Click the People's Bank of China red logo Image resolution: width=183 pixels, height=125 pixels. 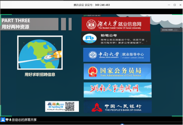[97, 107]
